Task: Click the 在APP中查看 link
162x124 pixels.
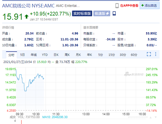Action: coord(129,6)
